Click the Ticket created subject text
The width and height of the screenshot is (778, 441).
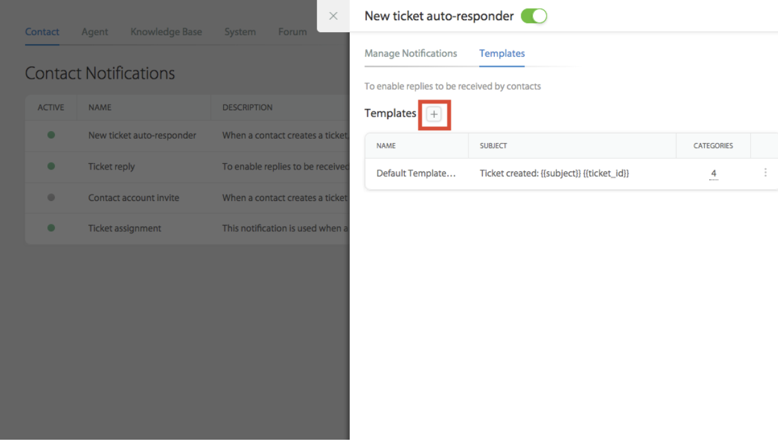pos(554,173)
